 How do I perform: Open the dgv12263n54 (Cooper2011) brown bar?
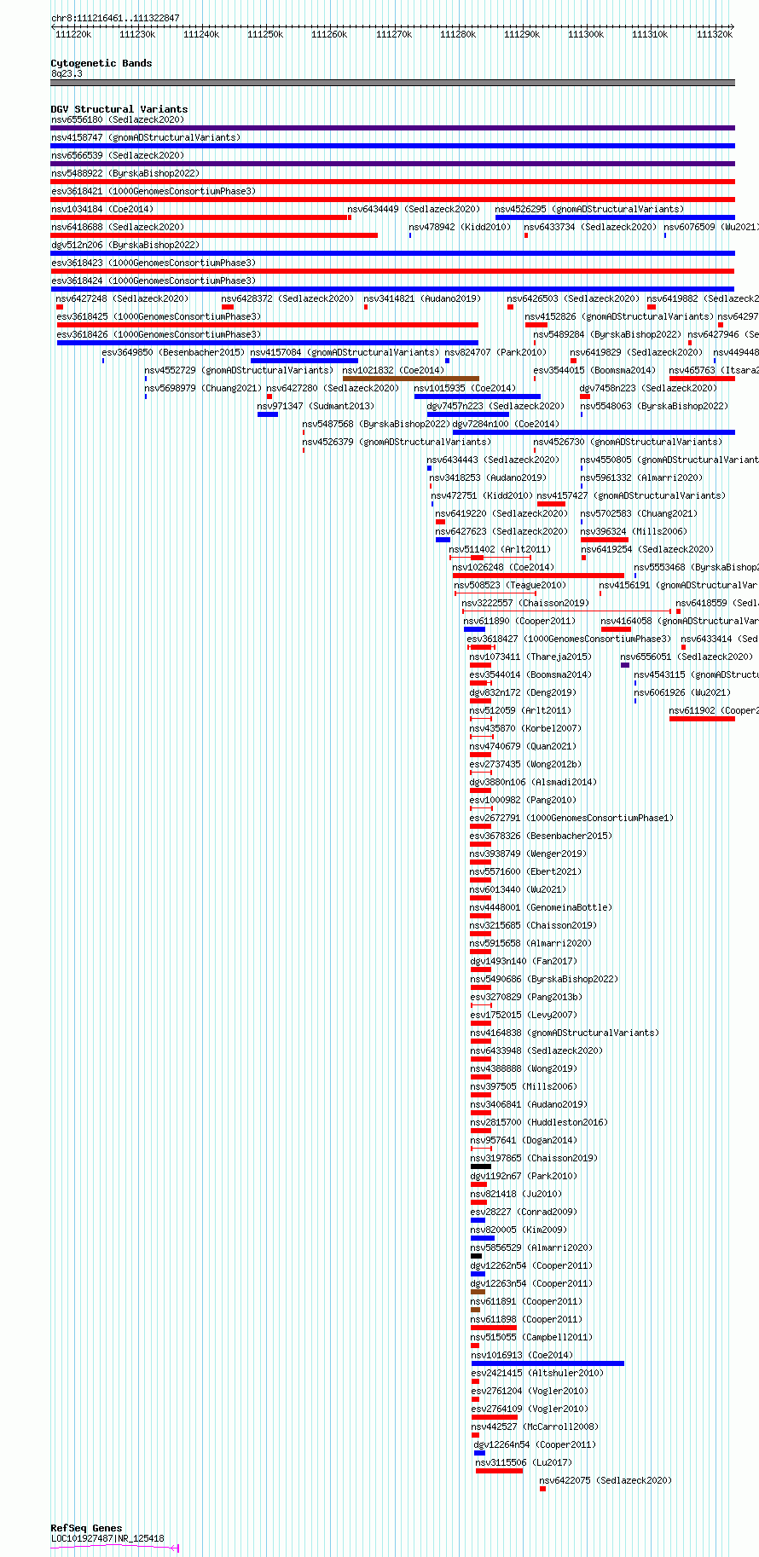pos(478,1292)
